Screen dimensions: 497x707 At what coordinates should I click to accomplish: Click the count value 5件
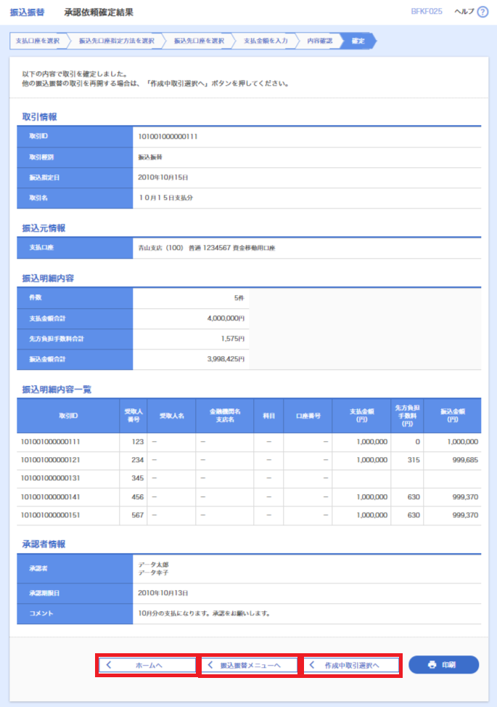pyautogui.click(x=239, y=298)
